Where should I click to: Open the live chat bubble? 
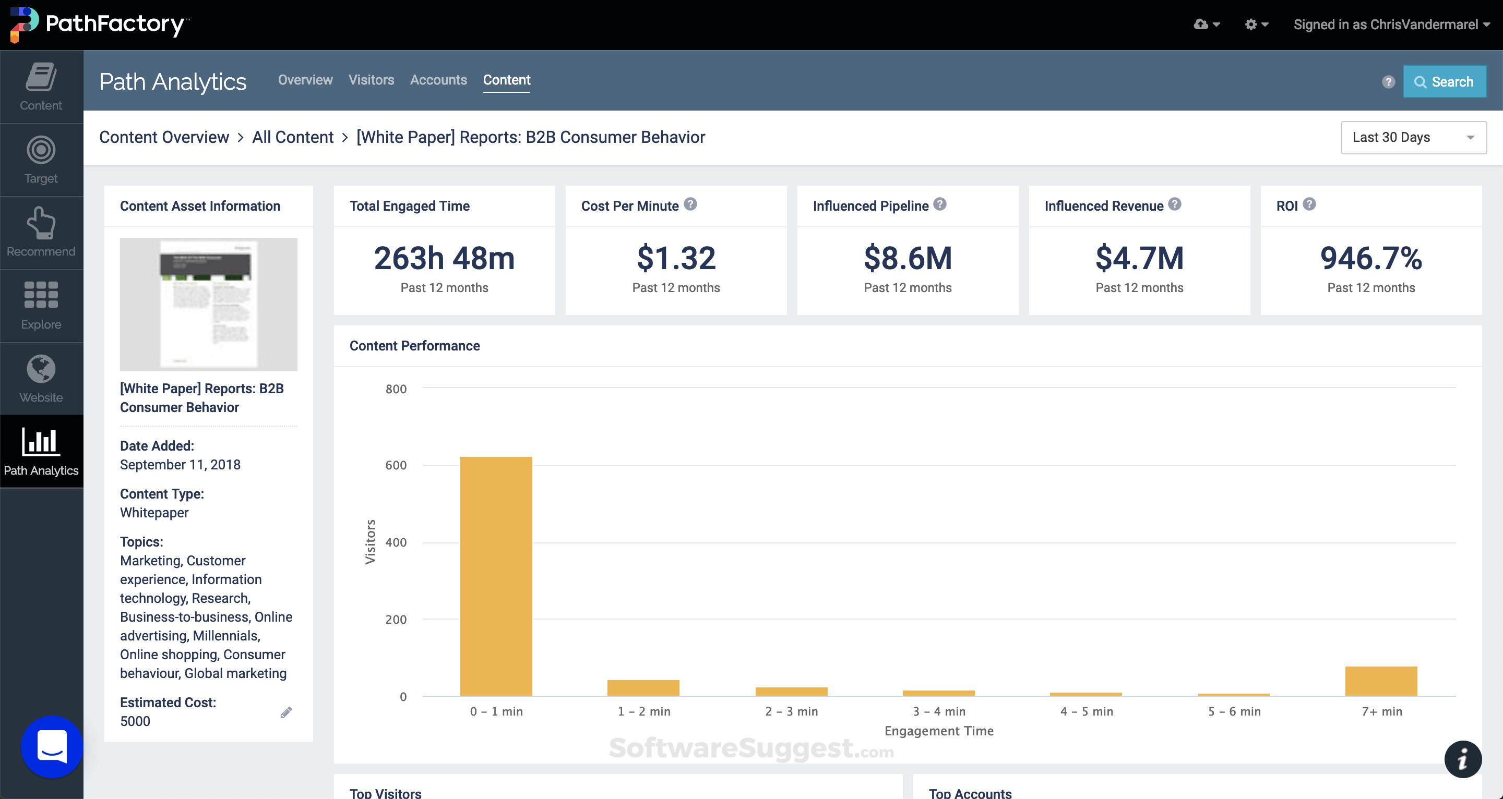click(52, 746)
